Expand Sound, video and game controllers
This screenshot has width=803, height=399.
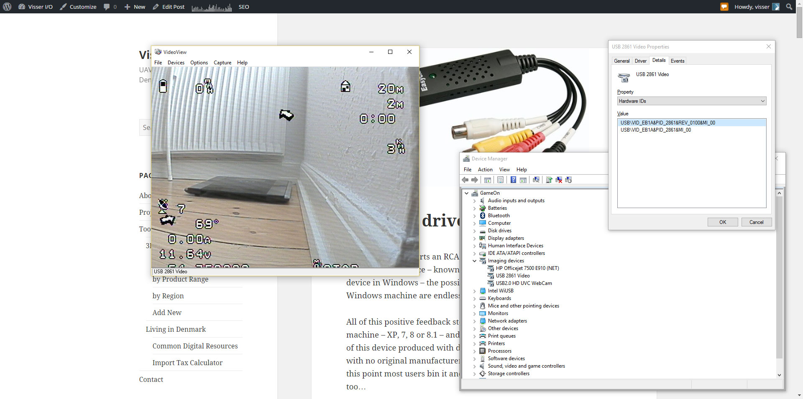pyautogui.click(x=475, y=366)
